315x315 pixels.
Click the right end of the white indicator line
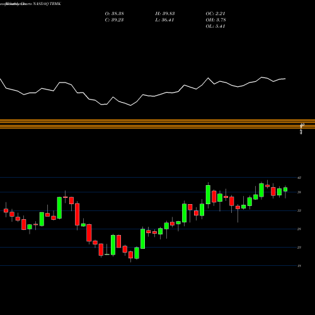(285, 79)
